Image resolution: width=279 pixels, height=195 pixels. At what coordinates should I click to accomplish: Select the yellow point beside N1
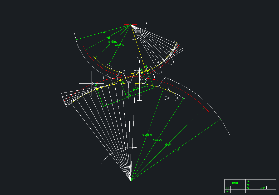pos(148,71)
